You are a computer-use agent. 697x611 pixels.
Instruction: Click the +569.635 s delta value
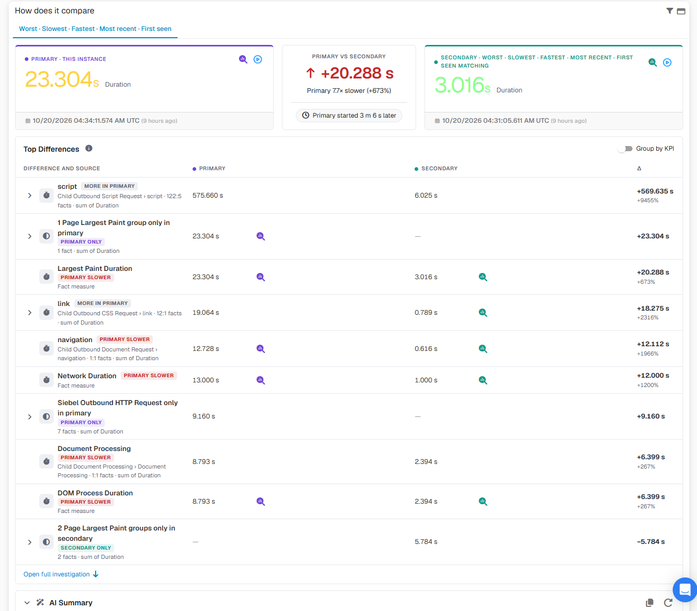655,191
